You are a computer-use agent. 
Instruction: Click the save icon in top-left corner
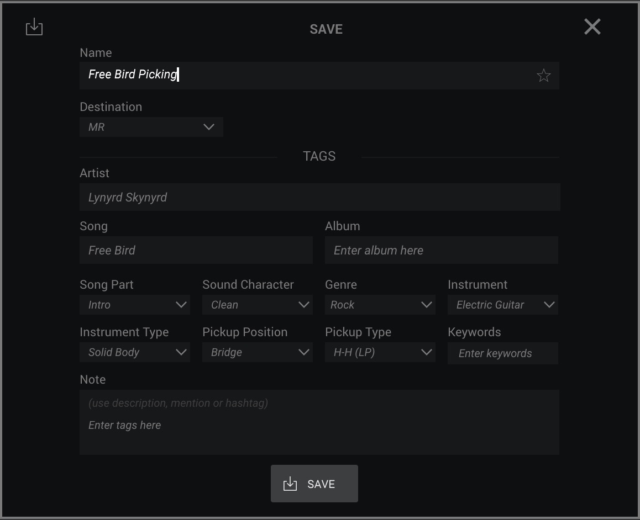34,26
